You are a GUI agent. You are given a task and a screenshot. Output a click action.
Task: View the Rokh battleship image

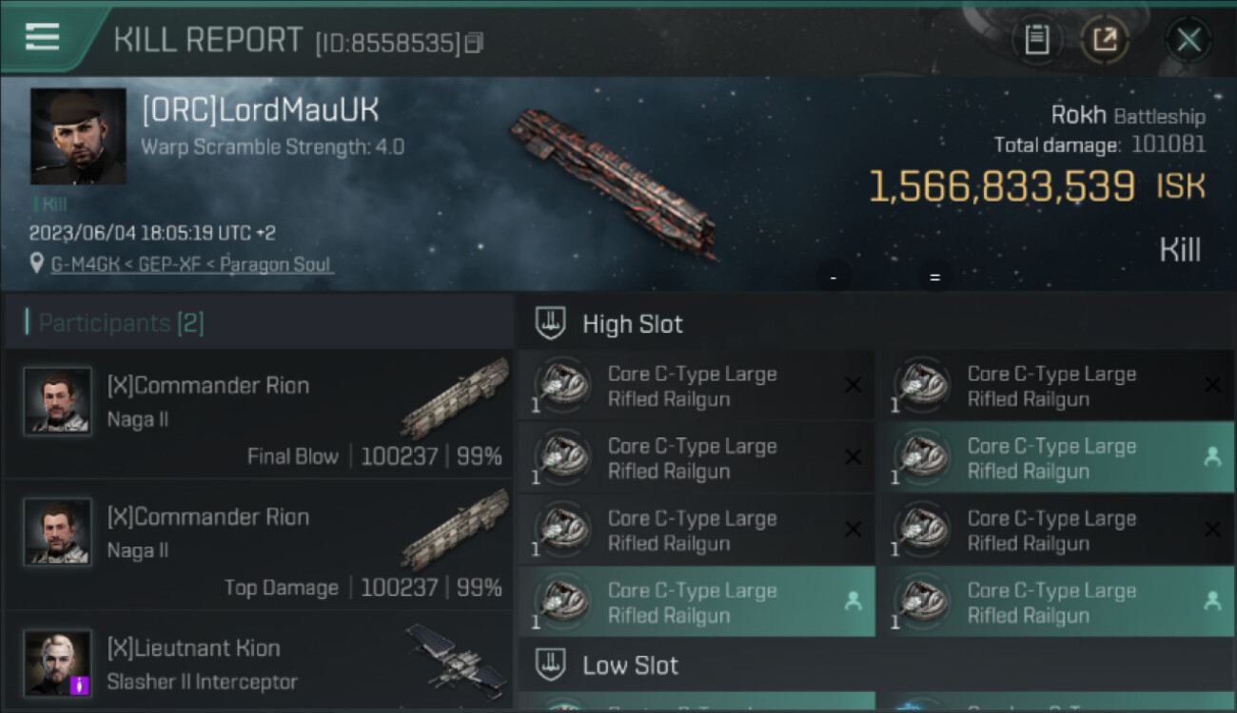614,183
